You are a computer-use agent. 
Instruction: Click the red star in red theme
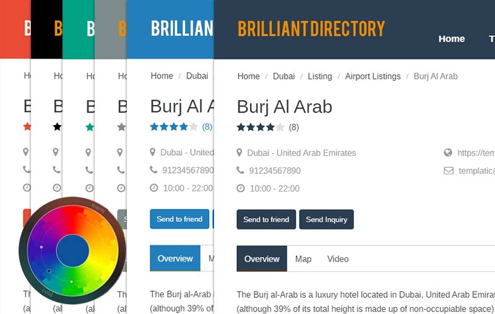click(27, 127)
